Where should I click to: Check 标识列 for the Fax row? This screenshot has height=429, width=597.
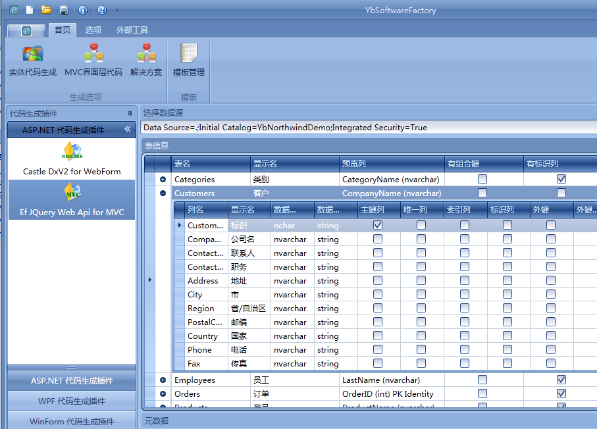(x=507, y=363)
